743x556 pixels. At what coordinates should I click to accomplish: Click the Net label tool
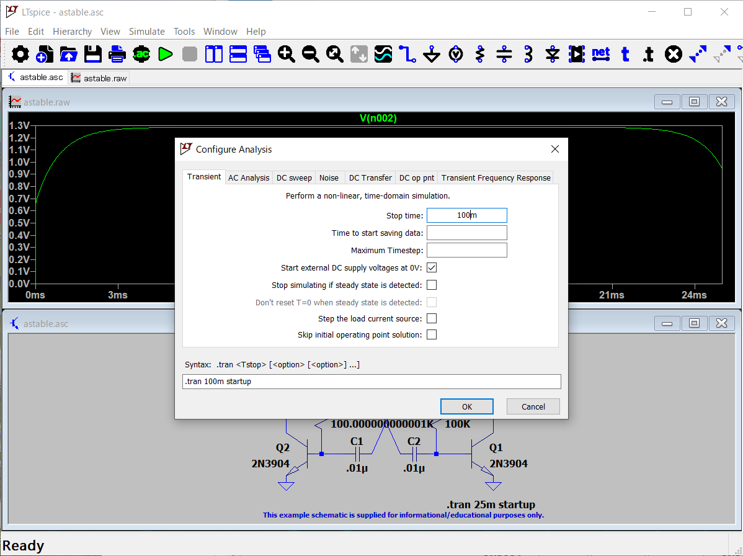[601, 55]
